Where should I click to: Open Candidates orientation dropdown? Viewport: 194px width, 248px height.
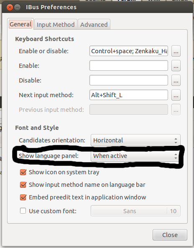pos(135,140)
